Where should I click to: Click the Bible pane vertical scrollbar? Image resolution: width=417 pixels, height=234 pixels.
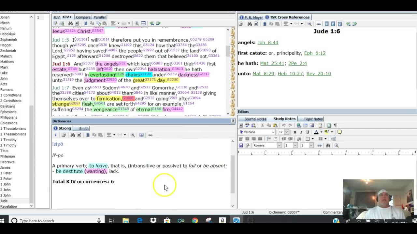(x=228, y=71)
